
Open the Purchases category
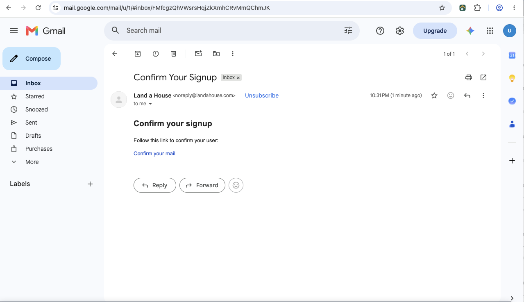[49, 149]
